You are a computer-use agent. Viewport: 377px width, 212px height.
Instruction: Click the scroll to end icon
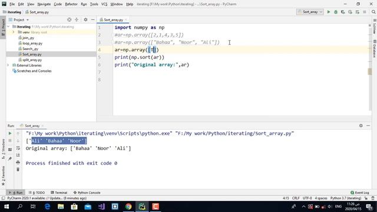18,155
